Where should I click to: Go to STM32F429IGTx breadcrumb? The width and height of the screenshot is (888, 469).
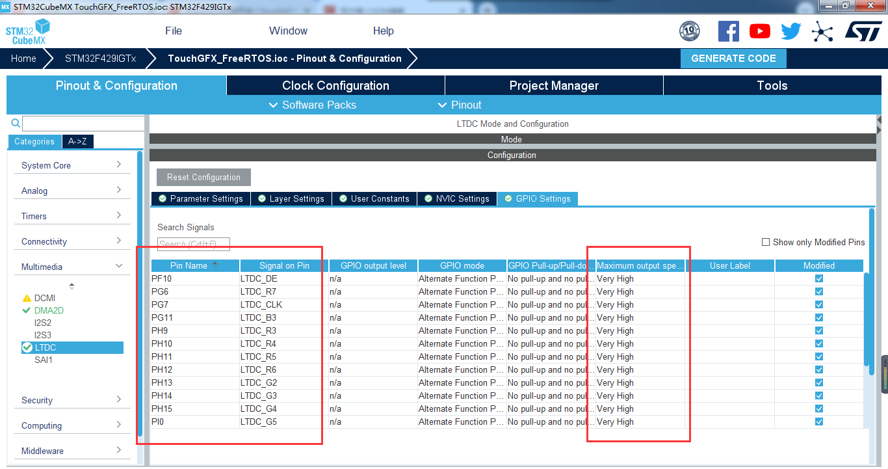click(101, 58)
